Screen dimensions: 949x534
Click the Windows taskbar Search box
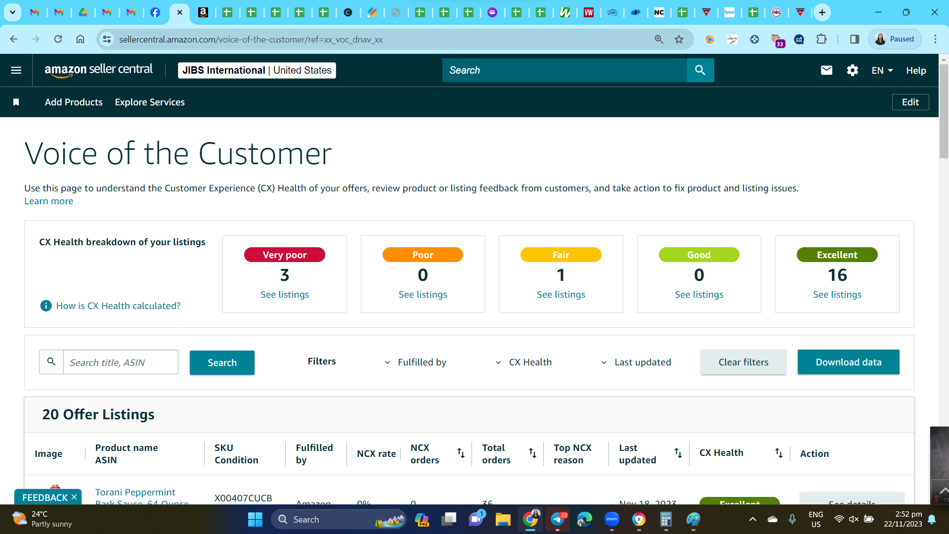pos(339,519)
